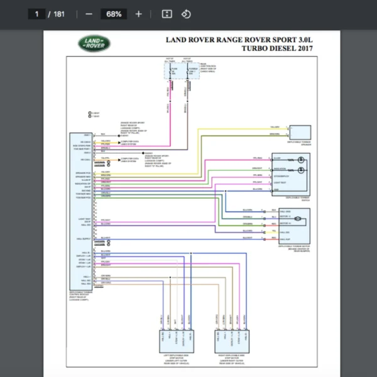Click the rotate counterclockwise icon

point(186,14)
